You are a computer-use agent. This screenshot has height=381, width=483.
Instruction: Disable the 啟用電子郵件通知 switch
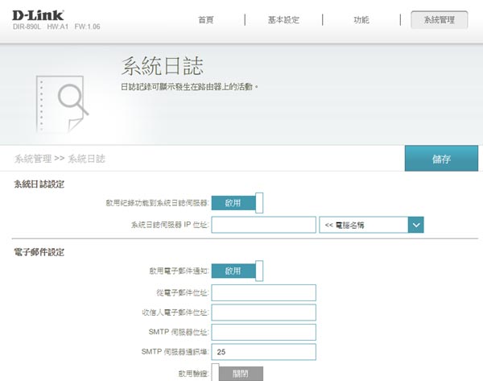coord(237,271)
